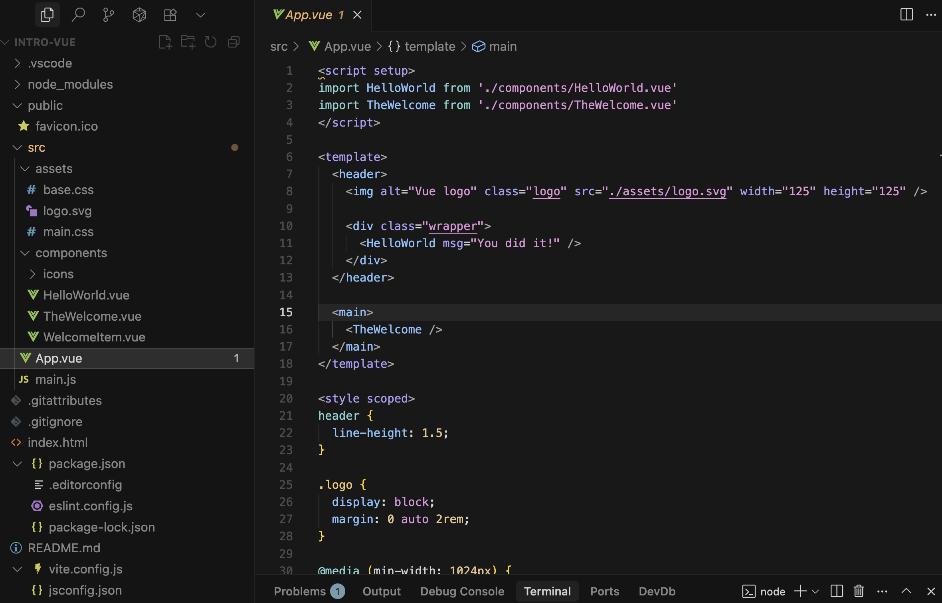Viewport: 942px width, 603px height.
Task: Open favicon.ico star file icon
Action: click(x=24, y=126)
